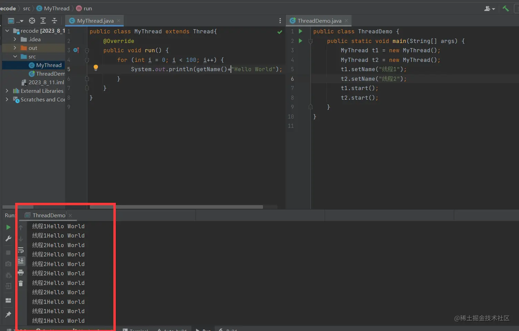
Task: Click the yellow lightbulb intention icon
Action: click(x=96, y=68)
